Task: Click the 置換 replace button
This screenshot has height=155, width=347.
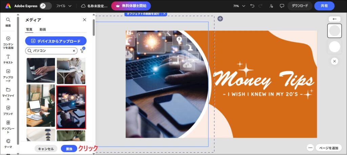Action: [69, 149]
